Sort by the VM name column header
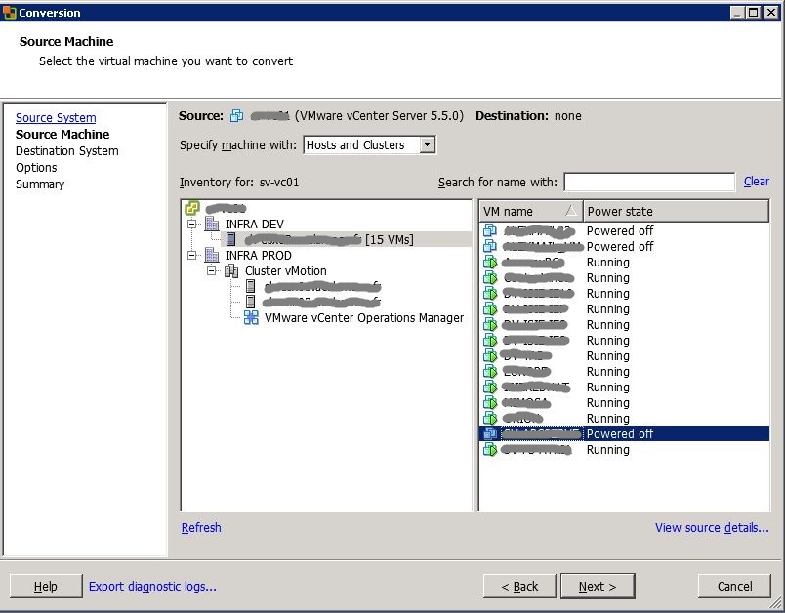Viewport: 785px width, 613px height. coord(531,211)
